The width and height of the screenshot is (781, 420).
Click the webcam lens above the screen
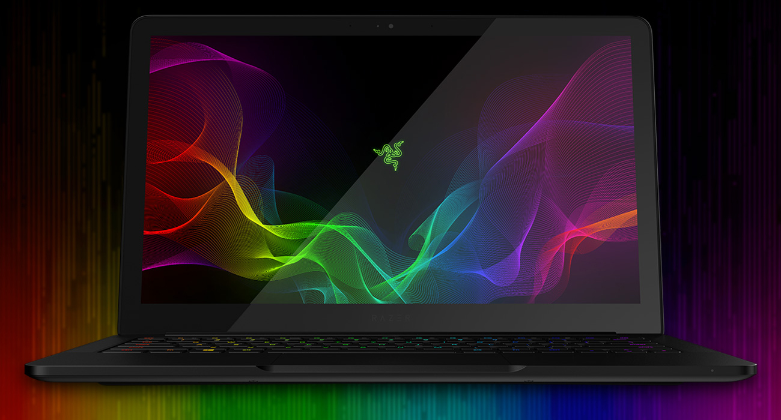pos(390,26)
